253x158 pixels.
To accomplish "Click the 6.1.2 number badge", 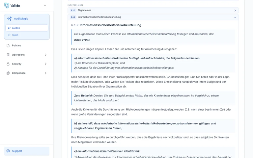I will click(x=73, y=17).
